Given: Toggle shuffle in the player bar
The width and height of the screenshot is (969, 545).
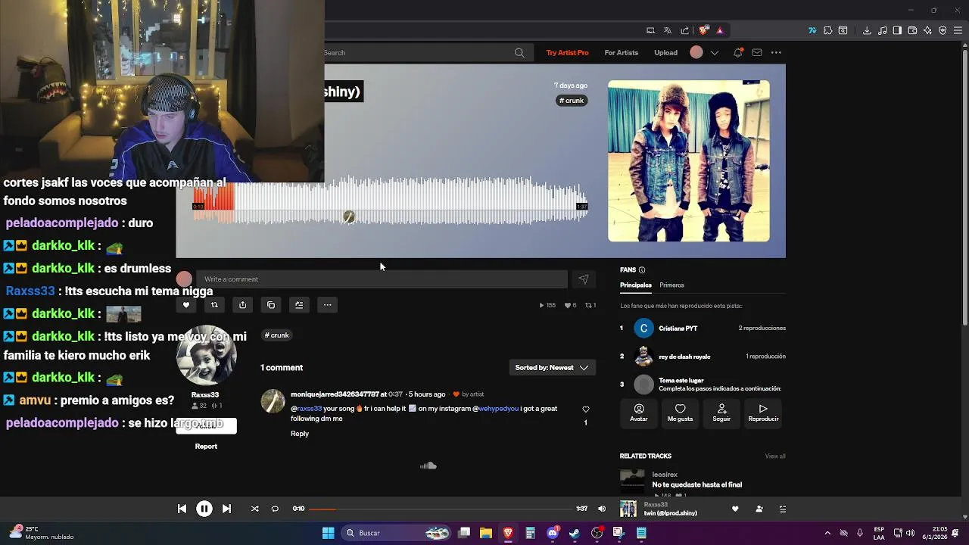Looking at the screenshot, I should 255,509.
